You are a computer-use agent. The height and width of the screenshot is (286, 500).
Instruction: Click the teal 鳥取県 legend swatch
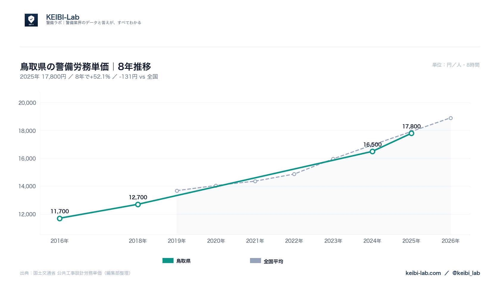[168, 261]
